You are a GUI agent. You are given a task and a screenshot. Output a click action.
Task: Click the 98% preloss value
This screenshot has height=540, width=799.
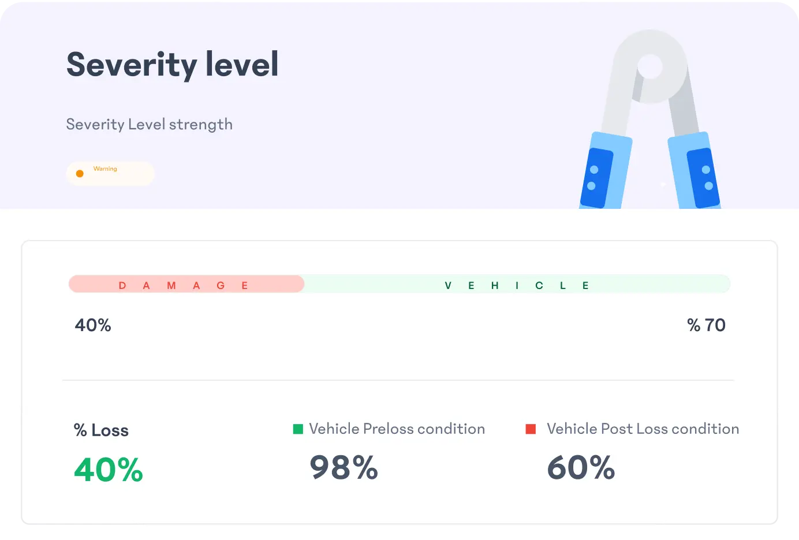pos(344,467)
